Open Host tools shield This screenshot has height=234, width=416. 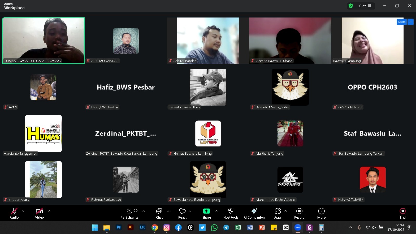(x=231, y=213)
